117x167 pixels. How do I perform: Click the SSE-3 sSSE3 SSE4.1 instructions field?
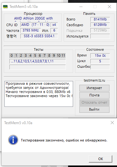tap(39, 36)
